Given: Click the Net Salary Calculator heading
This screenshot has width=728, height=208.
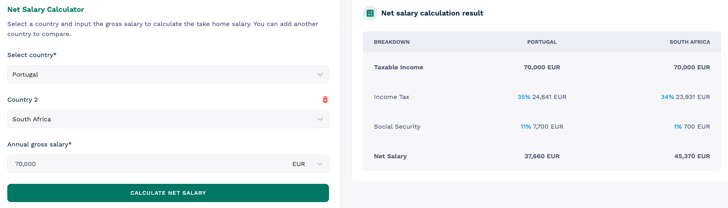Looking at the screenshot, I should coord(46,9).
